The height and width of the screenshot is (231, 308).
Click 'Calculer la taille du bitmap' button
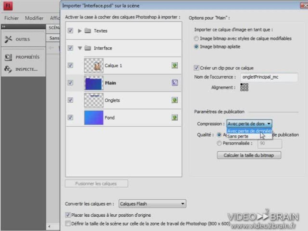249,155
